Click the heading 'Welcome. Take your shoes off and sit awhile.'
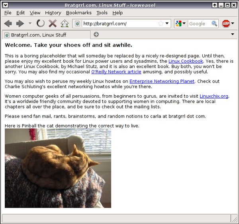The width and height of the screenshot is (239, 224). pos(69,45)
